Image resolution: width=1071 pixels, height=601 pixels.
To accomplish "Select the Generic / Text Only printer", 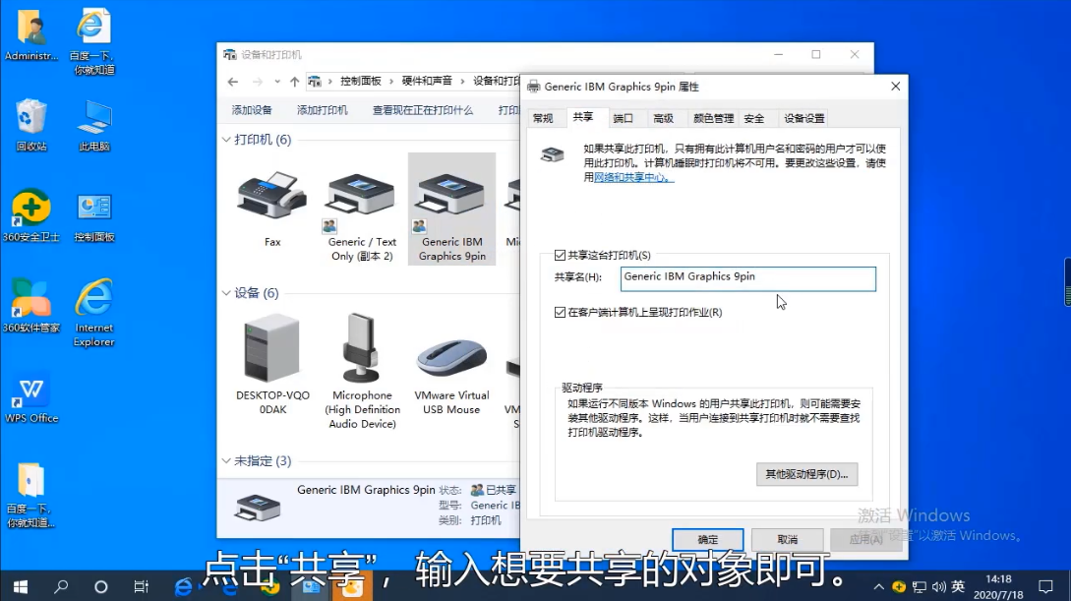I will coord(362,197).
